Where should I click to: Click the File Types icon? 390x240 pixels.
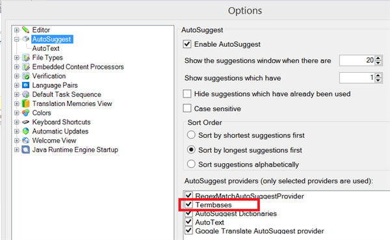26,57
